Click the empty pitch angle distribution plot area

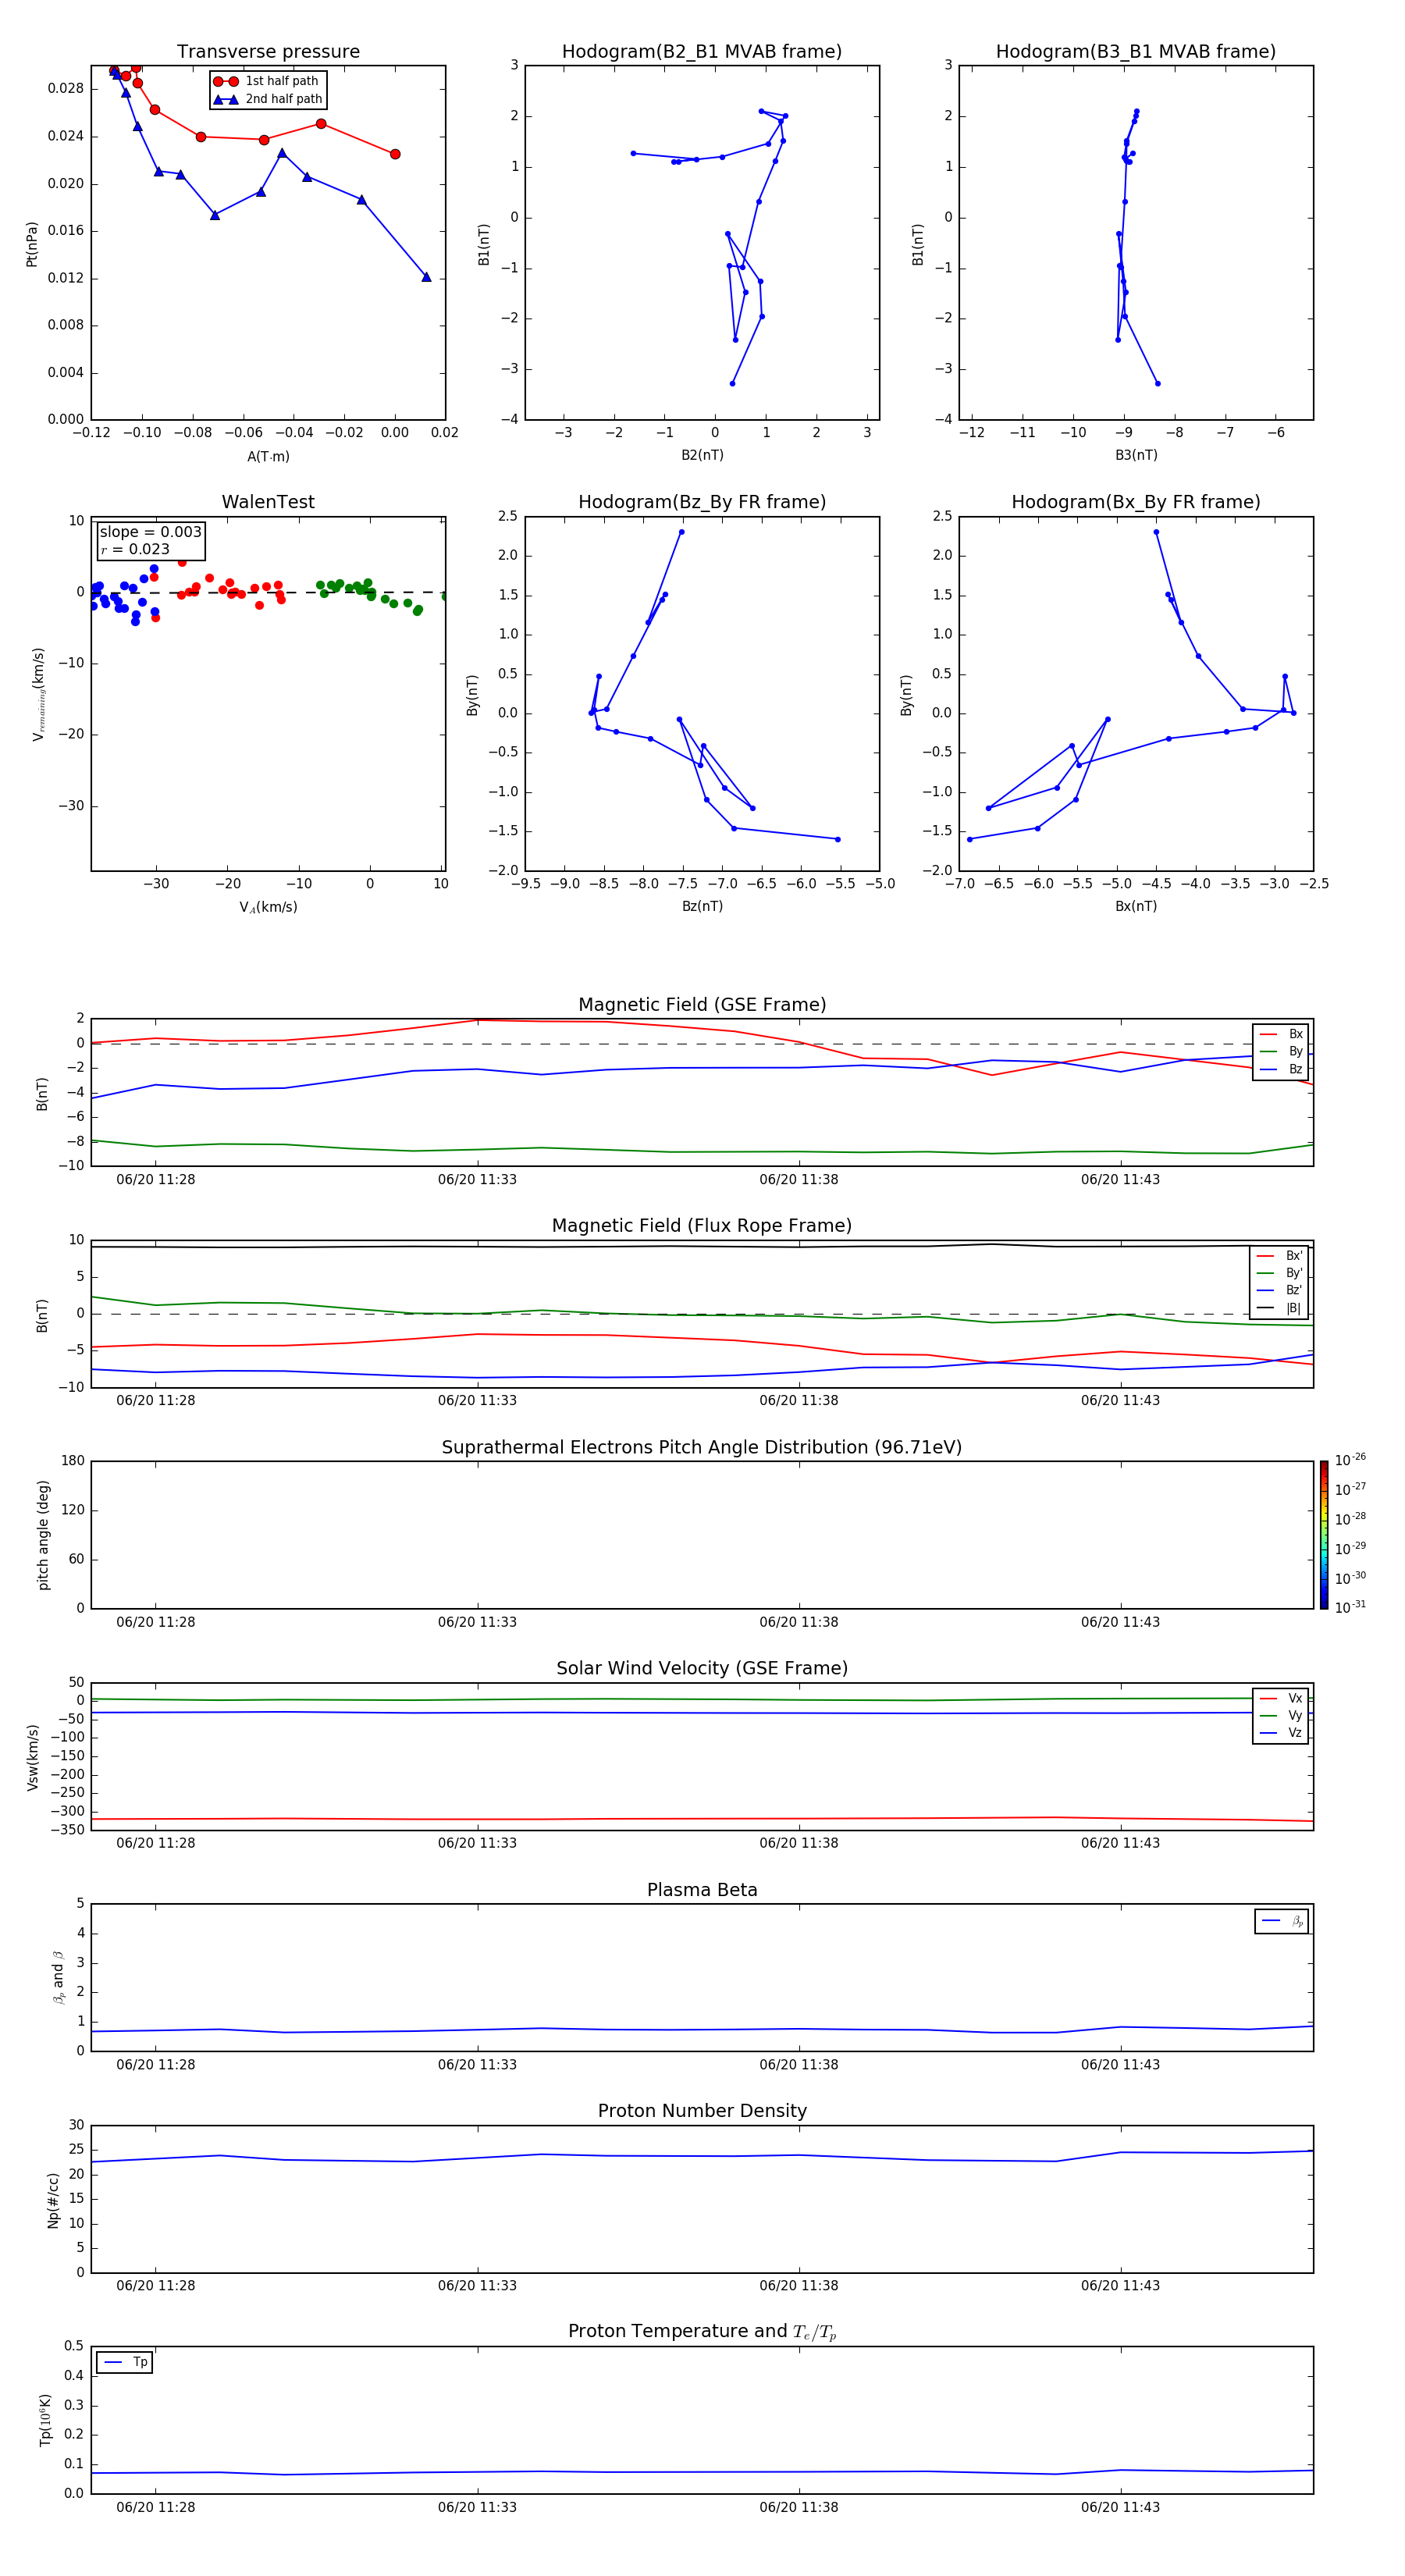(x=702, y=1535)
